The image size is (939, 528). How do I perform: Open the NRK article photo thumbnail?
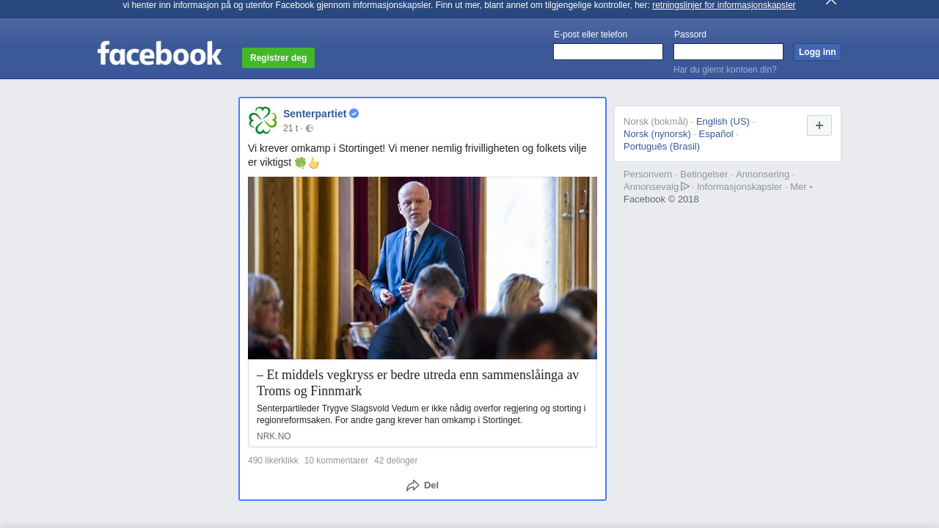tap(423, 268)
